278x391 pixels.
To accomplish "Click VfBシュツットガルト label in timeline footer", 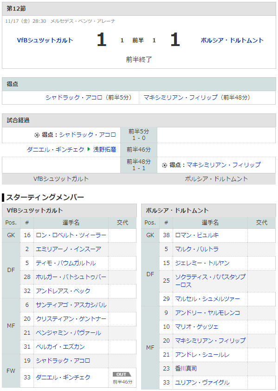I will 61,179.
